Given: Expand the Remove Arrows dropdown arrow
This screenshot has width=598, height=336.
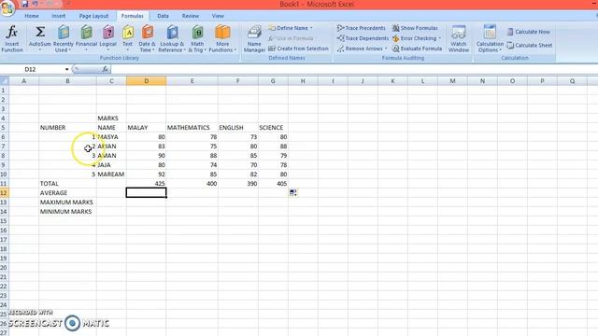Looking at the screenshot, I should (x=386, y=49).
